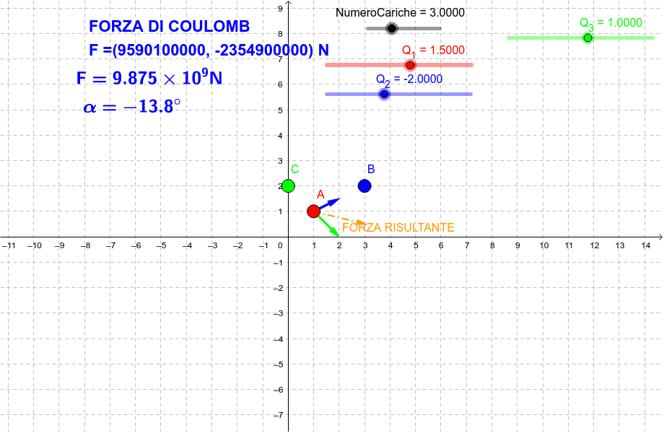Click the FORZA DI COULOMB title
Screen dimensions: 664x433
[170, 26]
